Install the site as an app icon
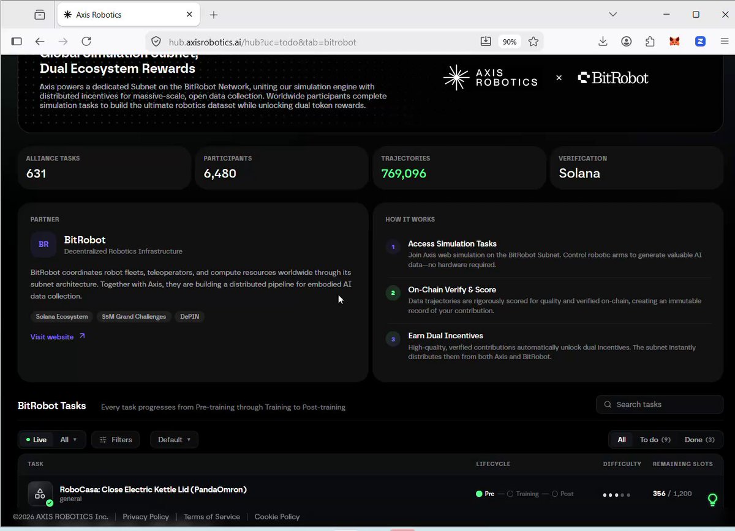Screen dimensions: 735x531 486,42
